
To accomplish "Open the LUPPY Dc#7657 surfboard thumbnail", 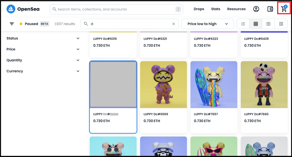I will [x=214, y=84].
